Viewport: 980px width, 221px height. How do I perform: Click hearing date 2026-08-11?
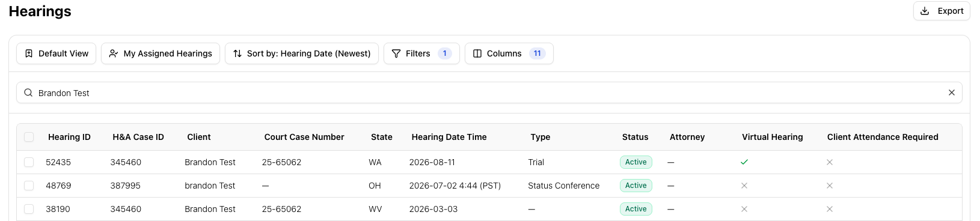coord(432,162)
